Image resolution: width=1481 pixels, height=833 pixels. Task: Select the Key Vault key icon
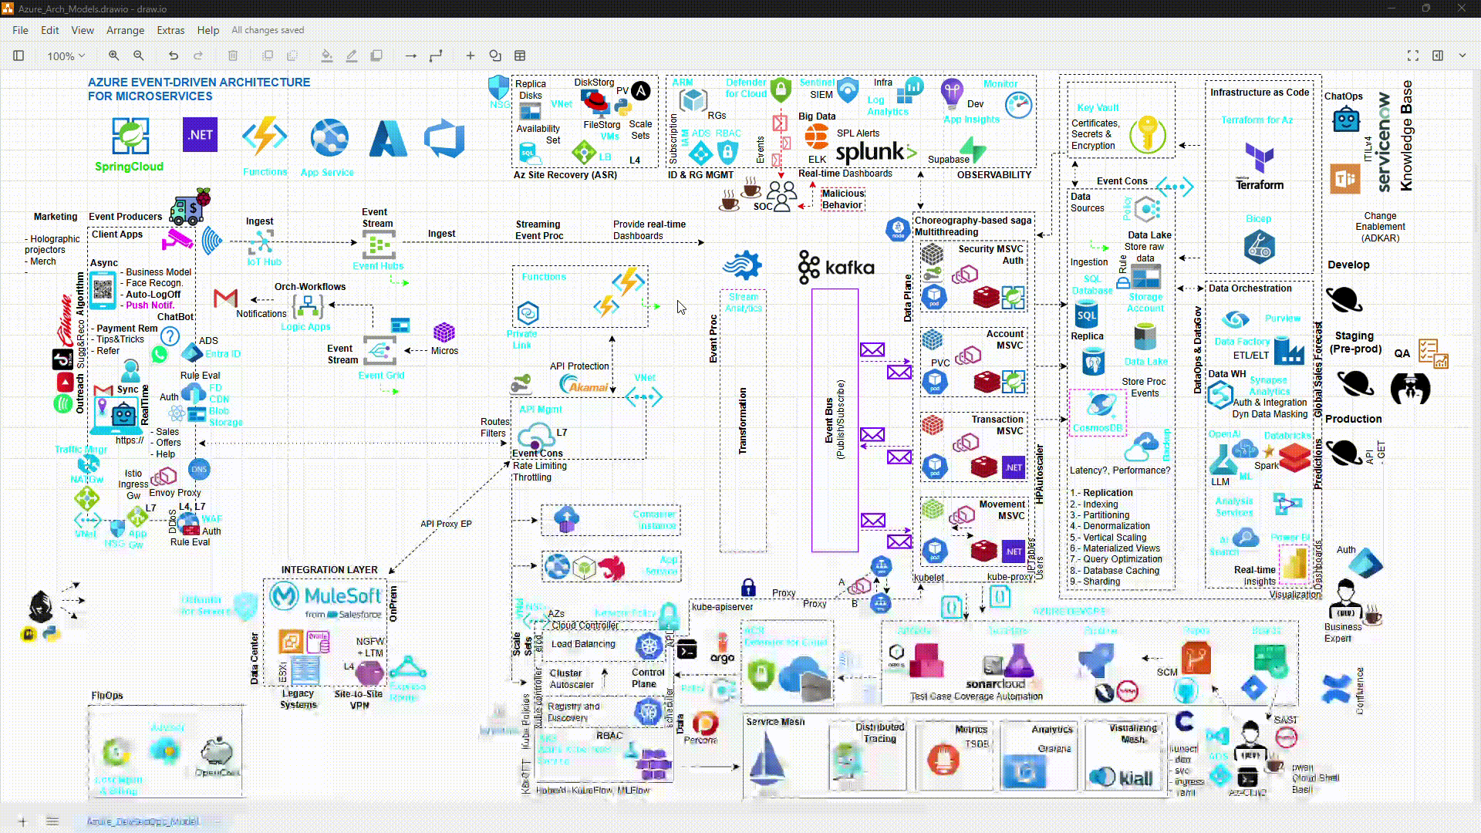point(1147,134)
